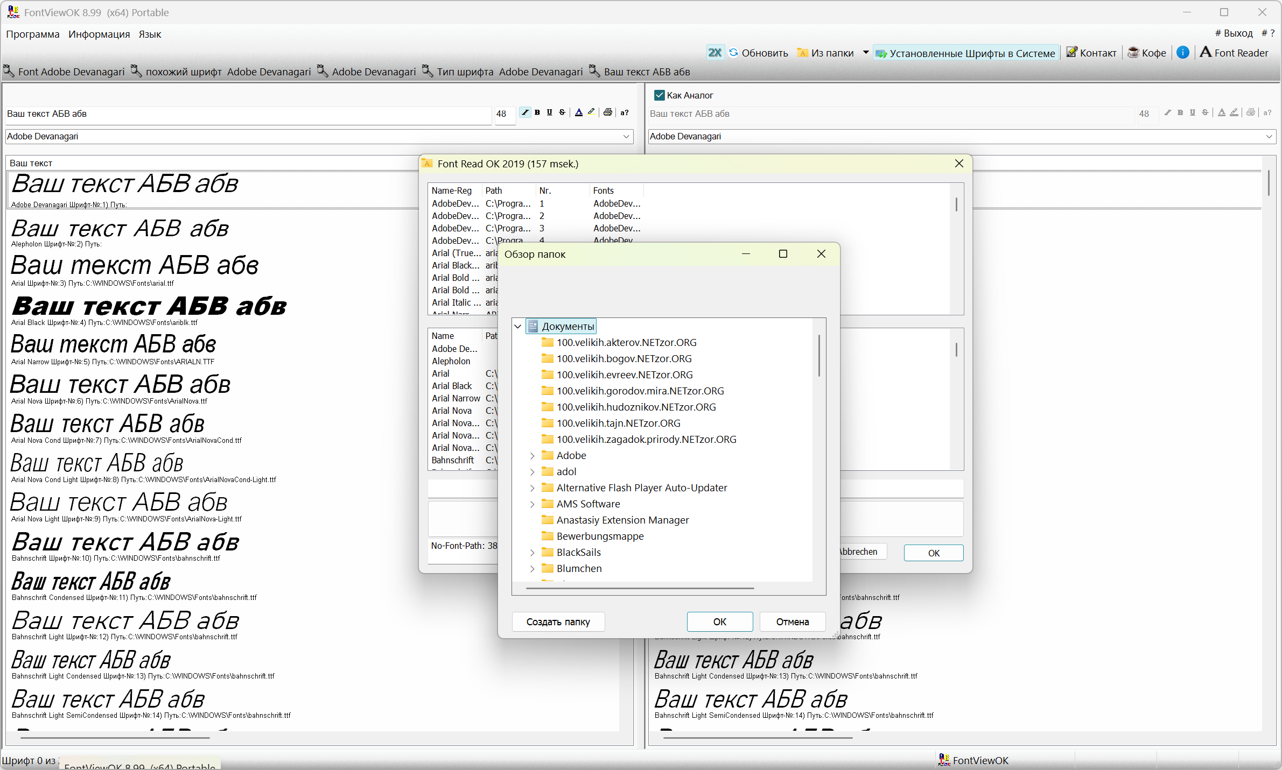1282x770 pixels.
Task: Open the Язык menu
Action: pos(150,34)
